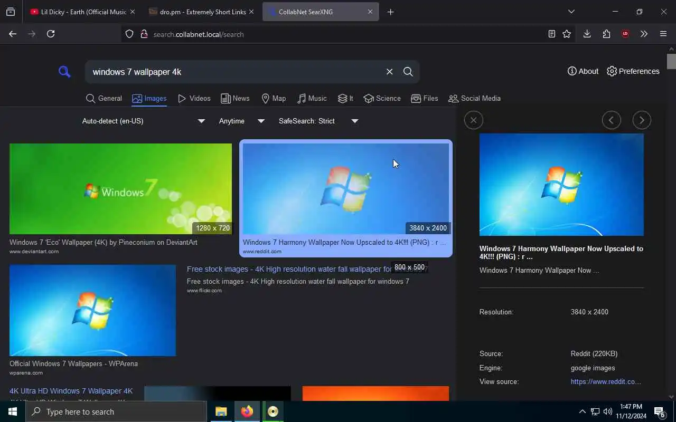The width and height of the screenshot is (676, 422).
Task: Close the CollabNet SearXNG tab
Action: point(370,12)
